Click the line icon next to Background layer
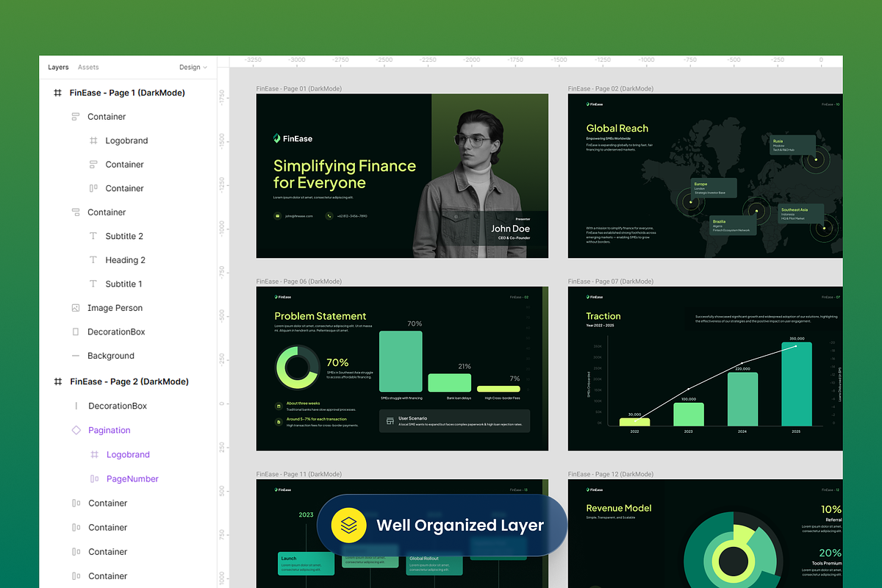882x588 pixels. (76, 356)
